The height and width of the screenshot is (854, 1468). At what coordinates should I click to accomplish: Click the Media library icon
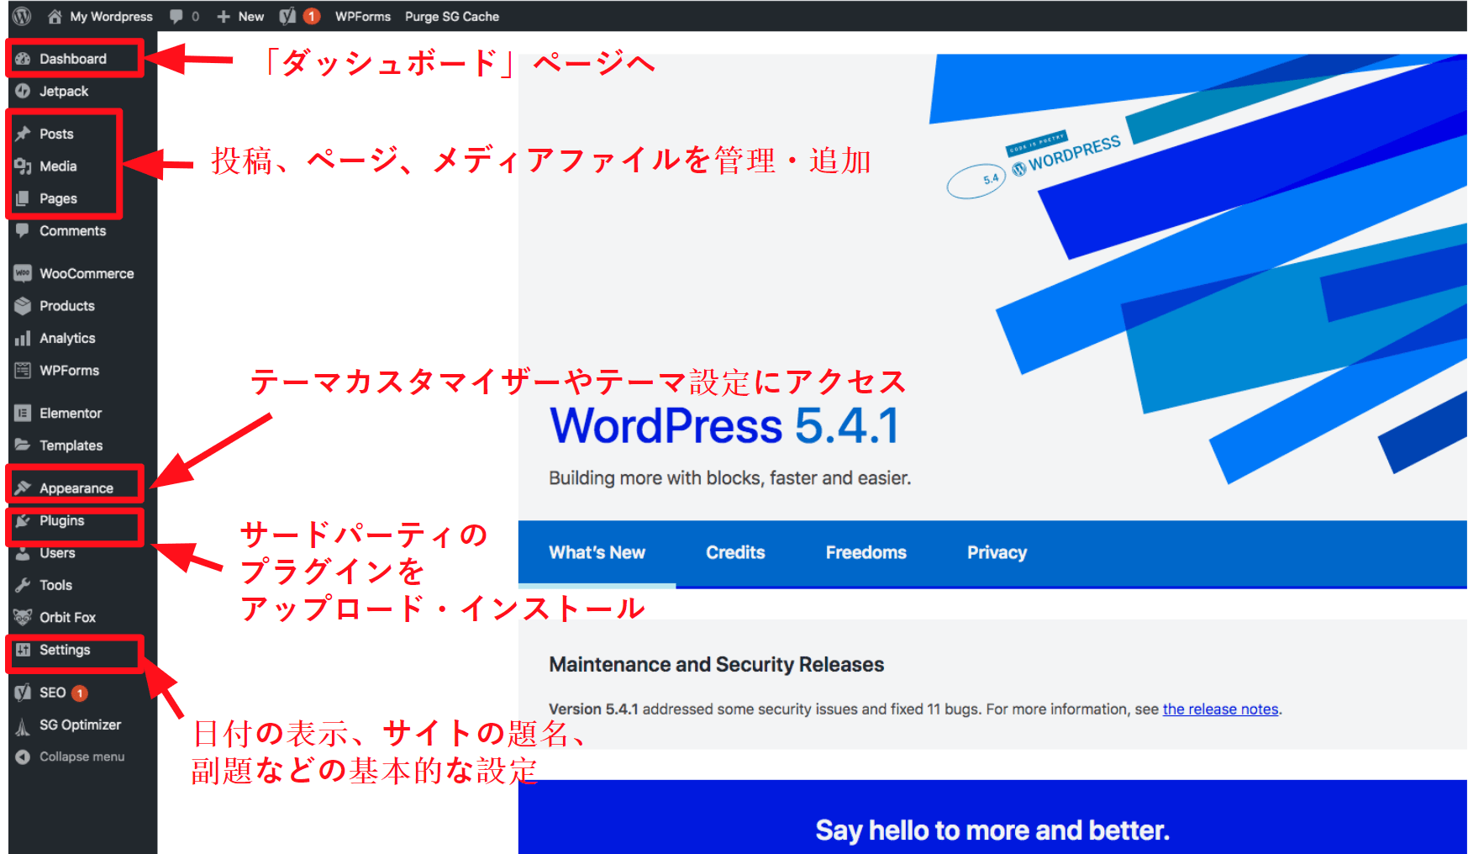click(23, 166)
